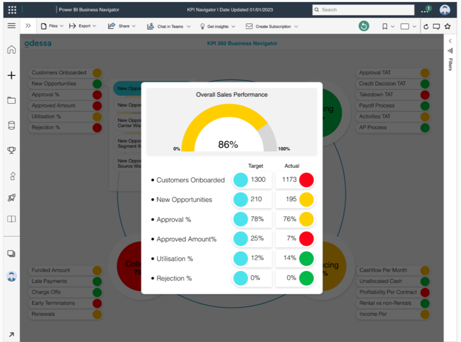Toggle the hamburger navigation menu
Image resolution: width=461 pixels, height=342 pixels.
[12, 26]
